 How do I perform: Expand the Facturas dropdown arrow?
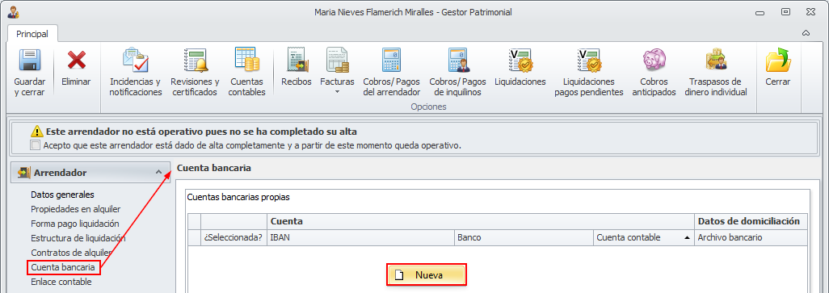click(x=337, y=92)
